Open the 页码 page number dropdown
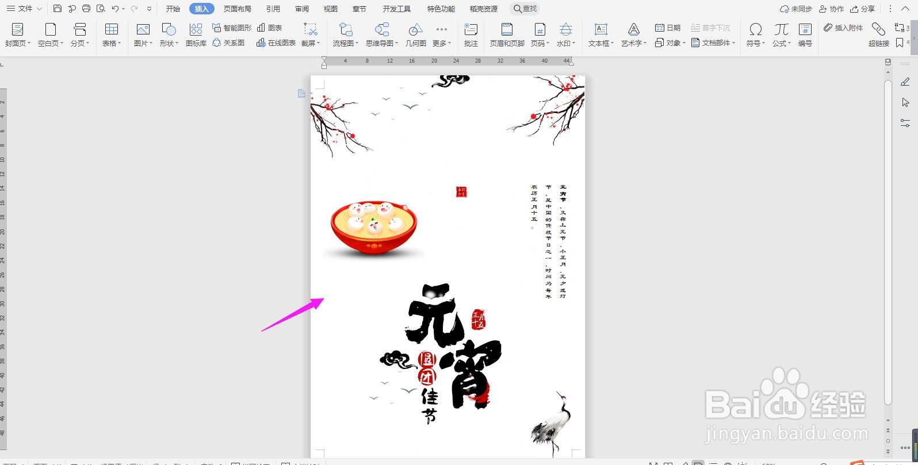The width and height of the screenshot is (918, 465). click(540, 34)
